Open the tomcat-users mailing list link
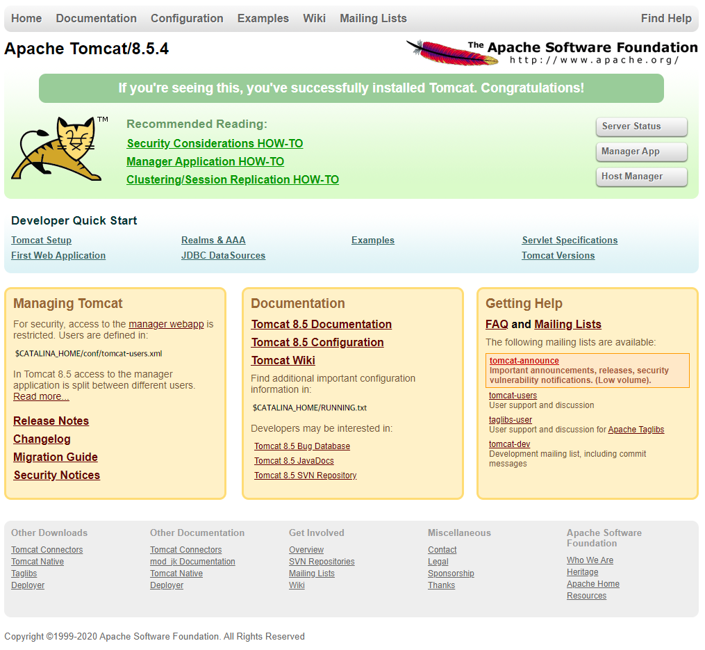Viewport: 705px width, 650px height. (x=513, y=396)
